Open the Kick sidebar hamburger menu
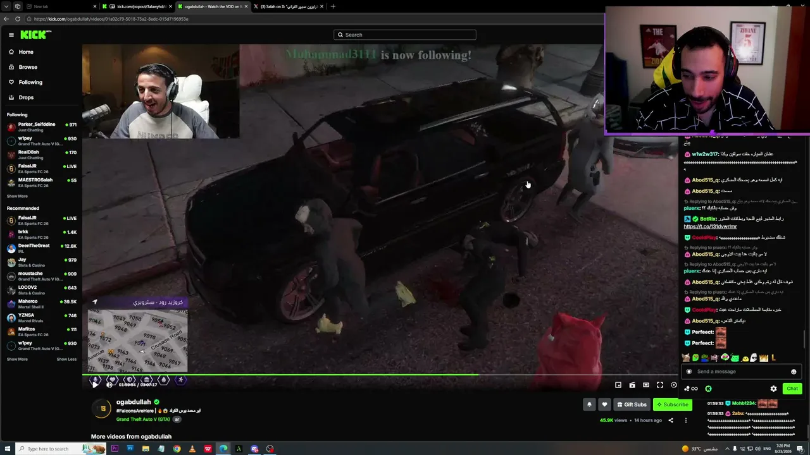Screen dimensions: 810x455 pos(11,35)
